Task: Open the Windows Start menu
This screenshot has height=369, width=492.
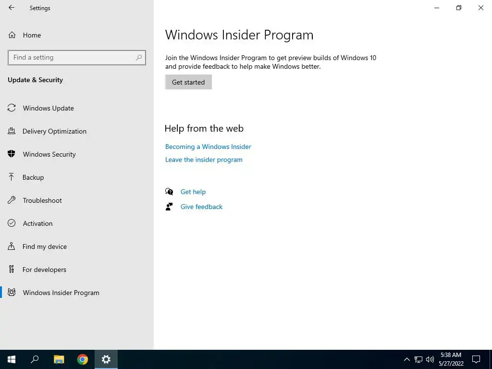Action: pyautogui.click(x=12, y=359)
